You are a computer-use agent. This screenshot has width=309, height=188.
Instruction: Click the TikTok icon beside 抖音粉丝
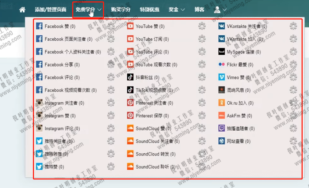[x=130, y=77]
